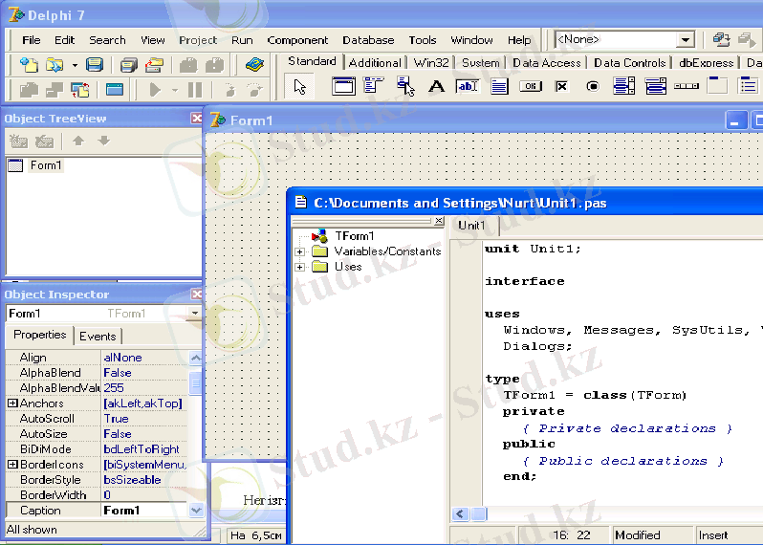Open the Additional component palette tab
This screenshot has height=545, width=763.
(375, 63)
